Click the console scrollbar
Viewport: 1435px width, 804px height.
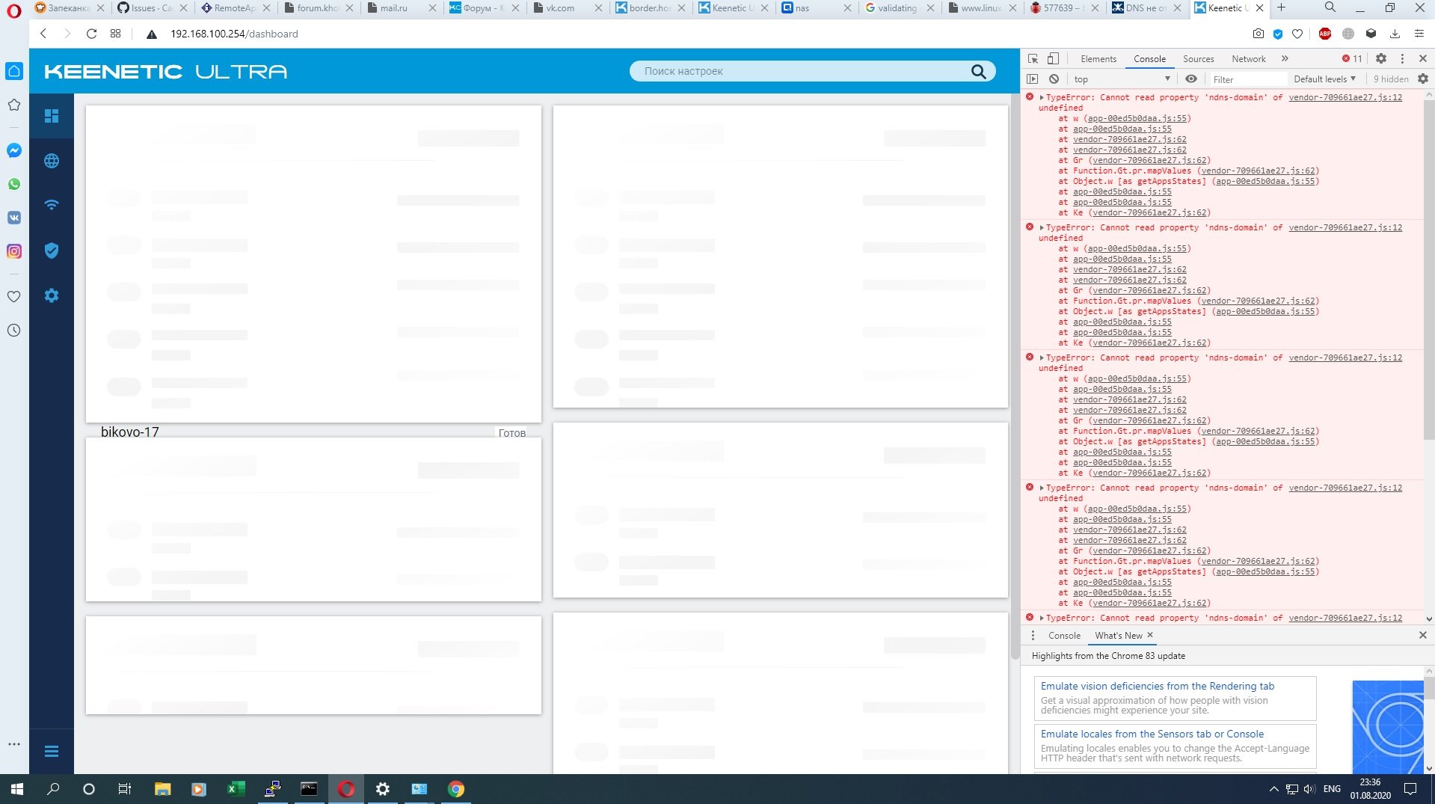click(1429, 357)
